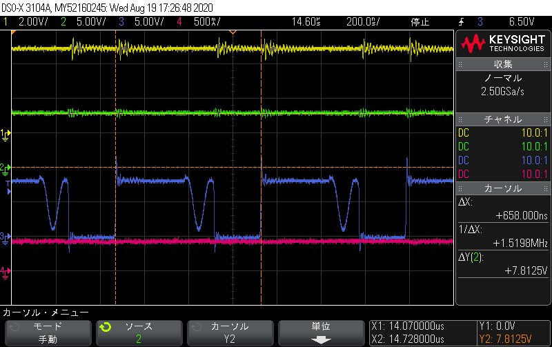The width and height of the screenshot is (552, 347).
Task: Click the Stop (停止) run status
Action: tap(420, 22)
